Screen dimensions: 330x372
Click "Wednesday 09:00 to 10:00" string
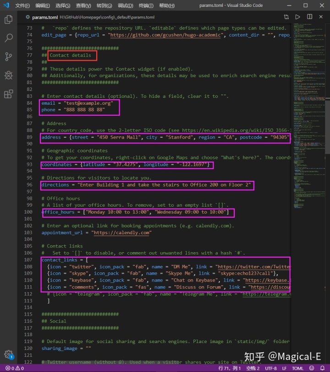click(190, 212)
